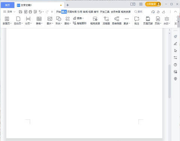
Task: Switch to the 视图 ribbon tab
Action: pos(91,12)
